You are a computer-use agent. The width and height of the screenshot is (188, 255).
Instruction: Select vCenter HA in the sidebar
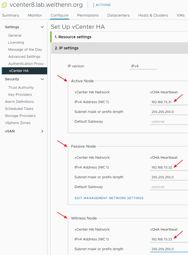pyautogui.click(x=24, y=71)
